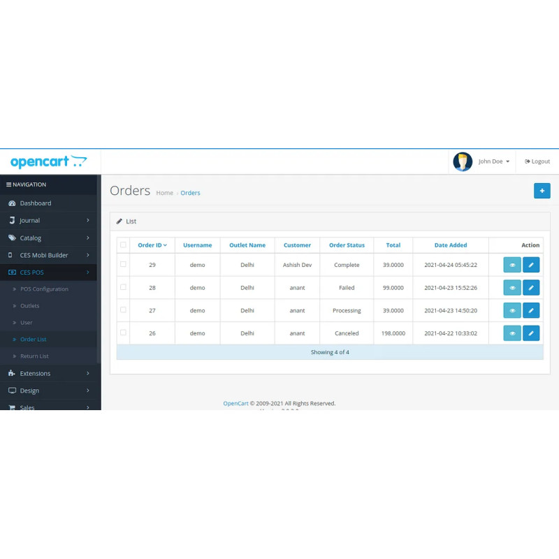559x559 pixels.
Task: Open the Extensions section via its puzzle icon
Action: pos(14,373)
